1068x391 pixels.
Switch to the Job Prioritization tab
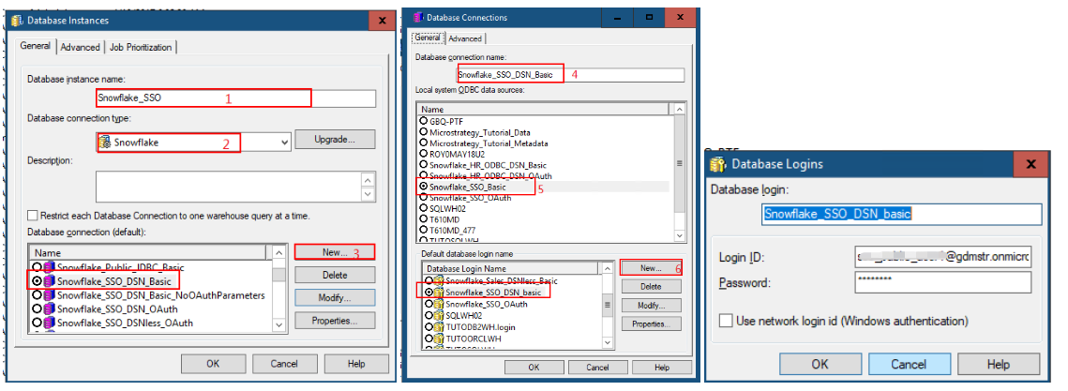coord(142,47)
